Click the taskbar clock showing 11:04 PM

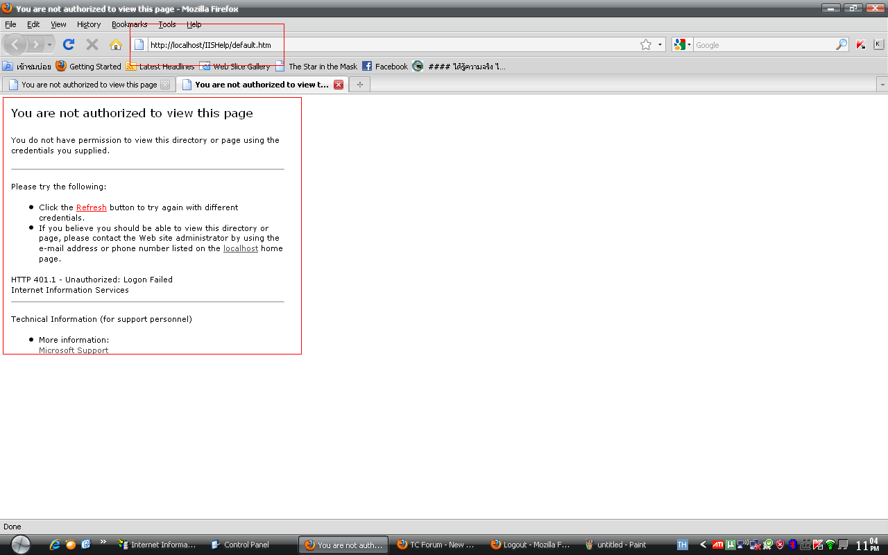tap(867, 545)
